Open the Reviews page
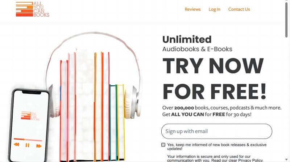The width and height of the screenshot is (290, 162). pos(192,9)
